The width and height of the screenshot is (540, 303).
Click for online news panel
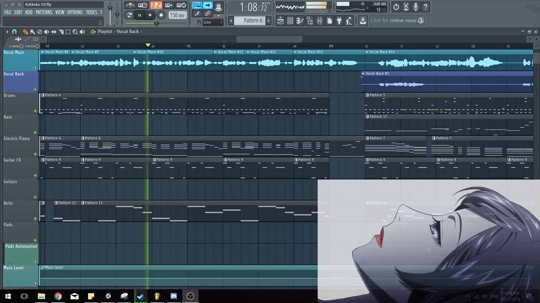397,21
